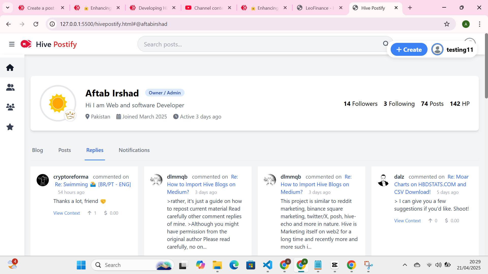Click dalz's avatar picture
The image size is (488, 274).
click(383, 180)
